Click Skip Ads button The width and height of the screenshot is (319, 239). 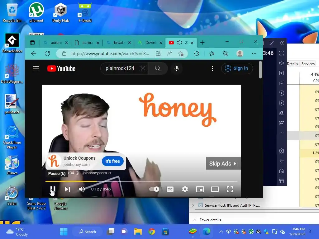(223, 163)
